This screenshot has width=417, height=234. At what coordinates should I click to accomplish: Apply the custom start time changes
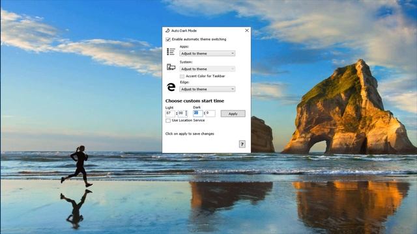click(x=233, y=114)
